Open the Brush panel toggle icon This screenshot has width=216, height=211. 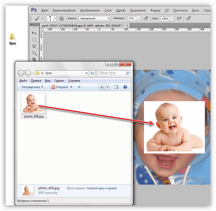(x=61, y=19)
